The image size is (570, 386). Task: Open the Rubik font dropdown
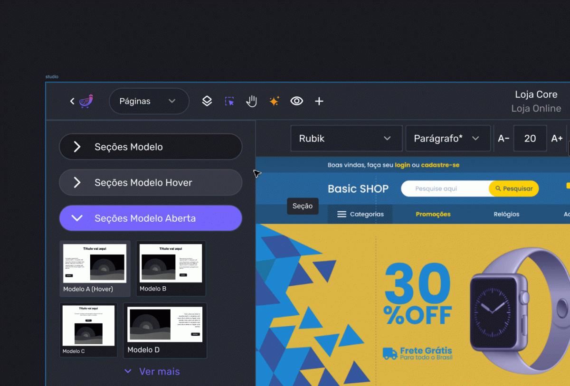pos(346,139)
